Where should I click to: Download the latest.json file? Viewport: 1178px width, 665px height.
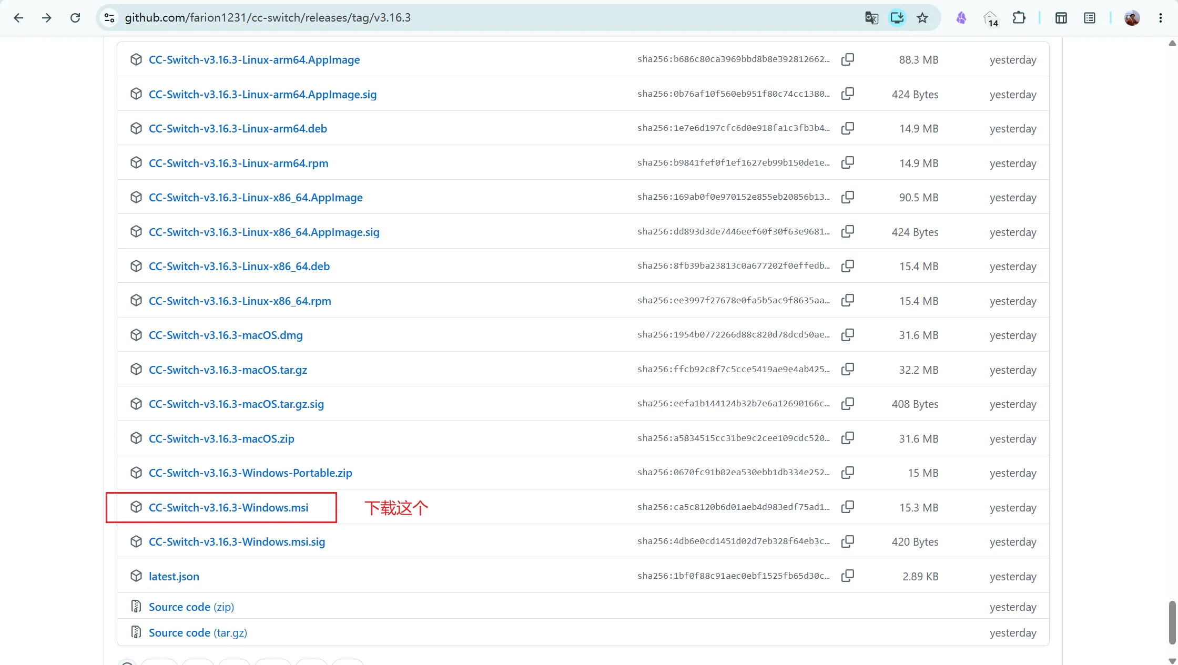pos(174,577)
